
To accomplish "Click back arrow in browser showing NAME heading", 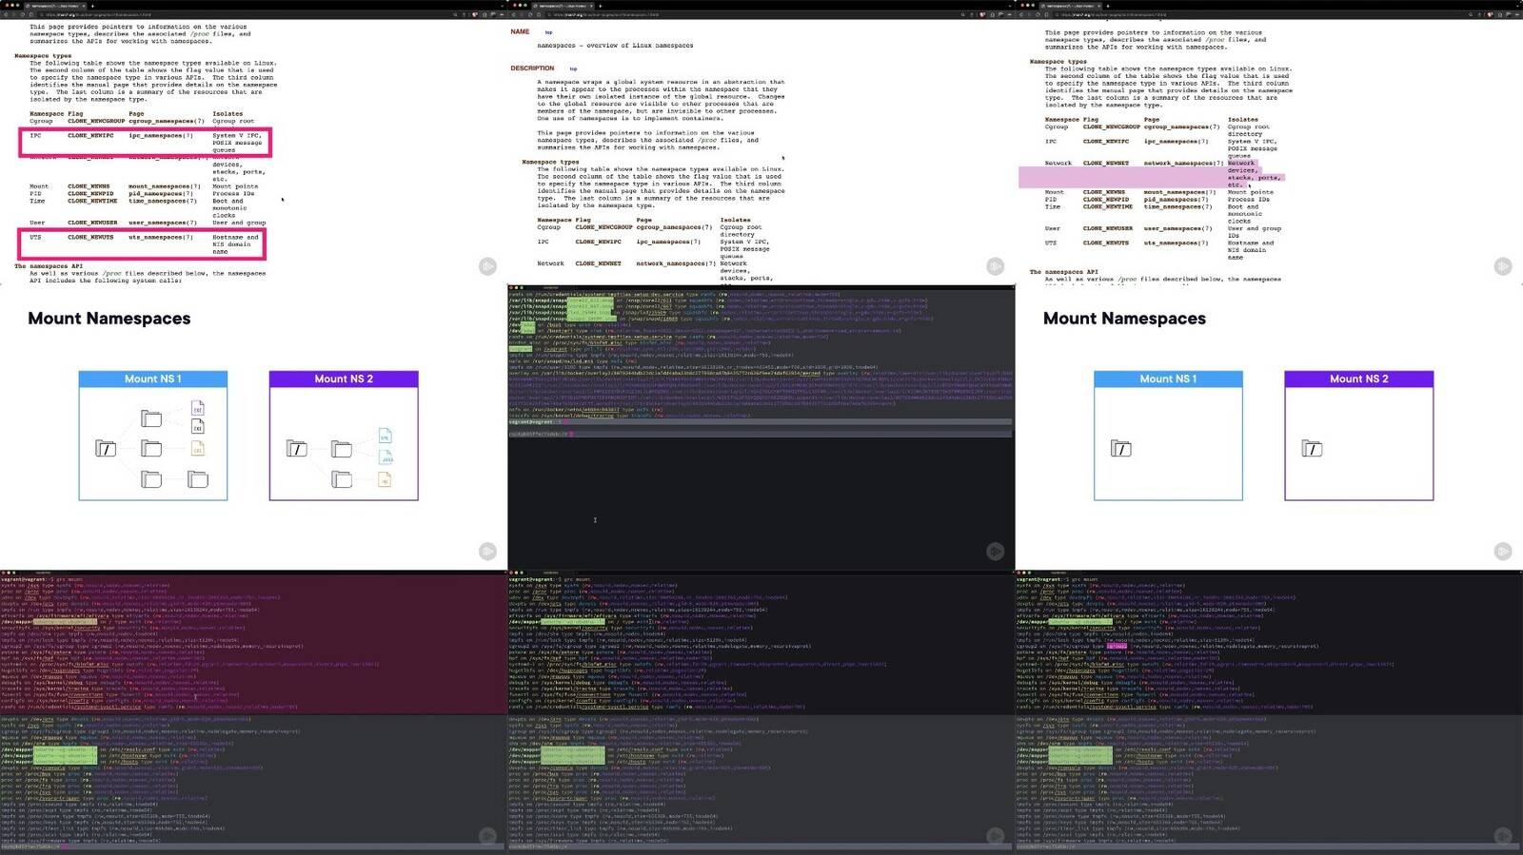I will [514, 14].
